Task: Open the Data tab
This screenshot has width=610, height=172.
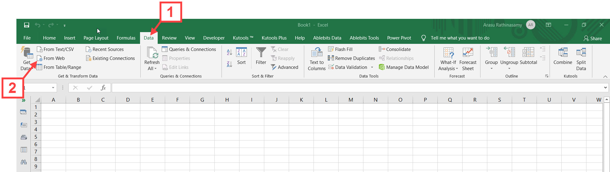Action: (149, 38)
